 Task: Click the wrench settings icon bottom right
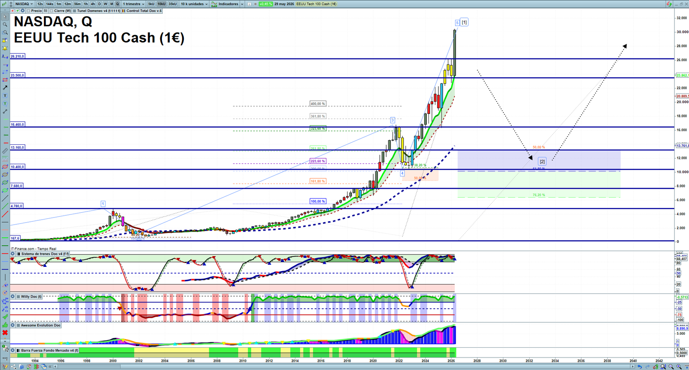[655, 367]
